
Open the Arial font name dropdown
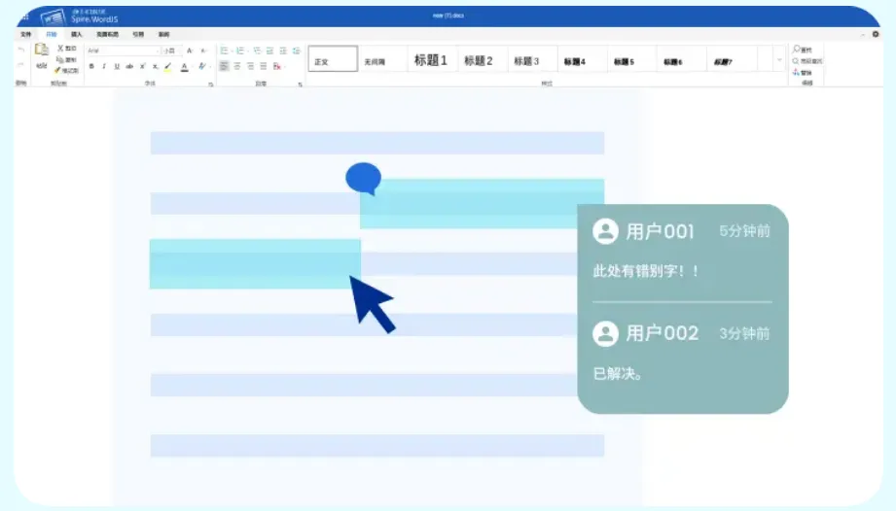click(x=123, y=51)
